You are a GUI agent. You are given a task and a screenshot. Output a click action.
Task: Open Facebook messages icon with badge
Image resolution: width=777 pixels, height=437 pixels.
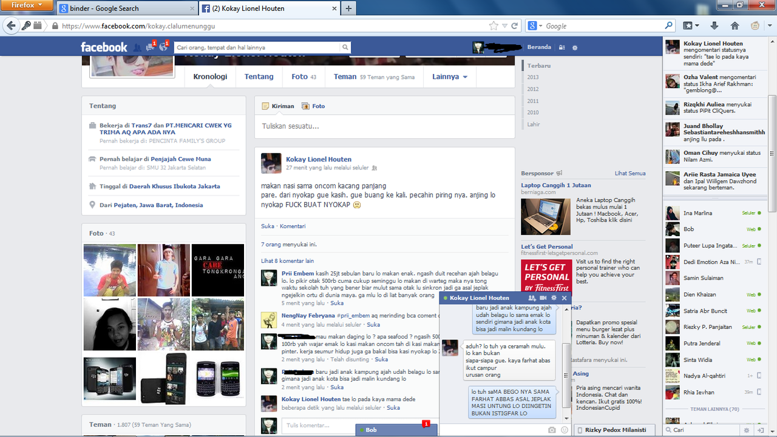[151, 47]
